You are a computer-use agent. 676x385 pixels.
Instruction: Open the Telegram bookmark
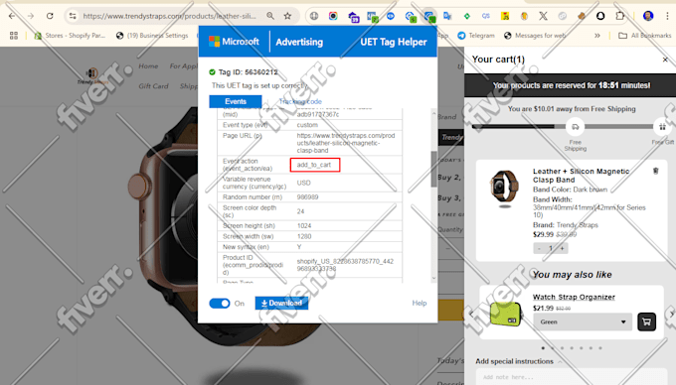(x=476, y=36)
